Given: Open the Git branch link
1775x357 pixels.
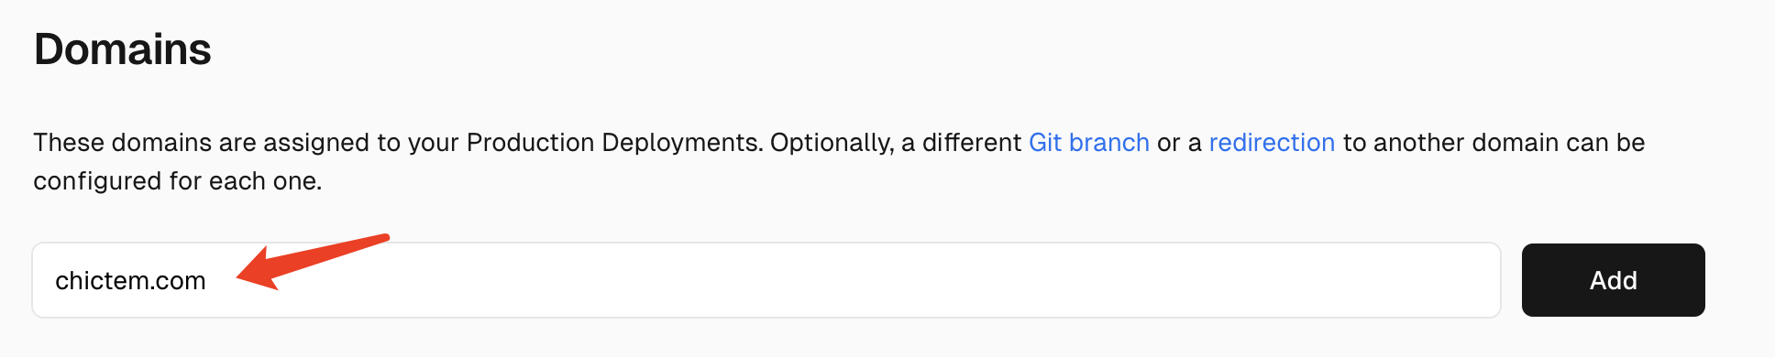Looking at the screenshot, I should click(1088, 143).
